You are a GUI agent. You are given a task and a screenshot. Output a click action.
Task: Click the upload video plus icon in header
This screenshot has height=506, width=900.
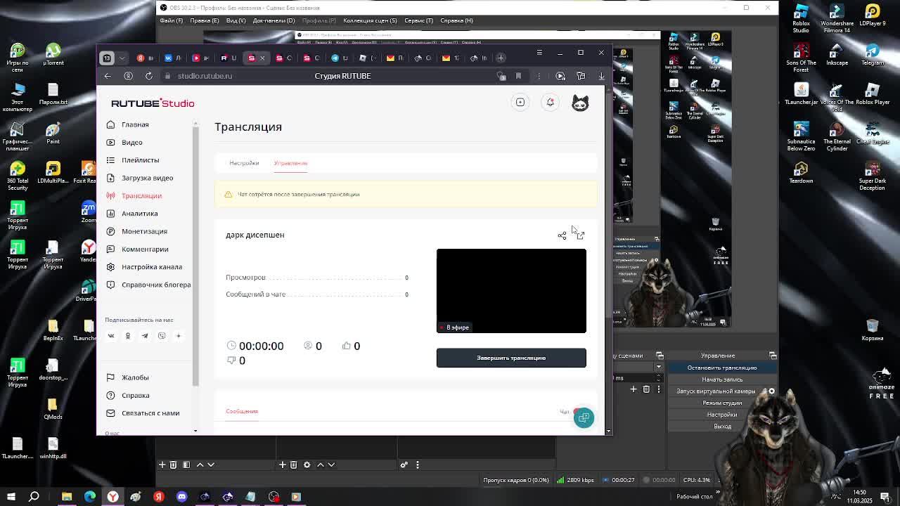pos(520,103)
